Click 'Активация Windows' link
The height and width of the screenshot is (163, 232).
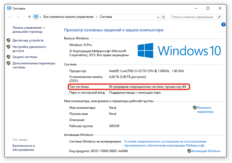click(206, 151)
